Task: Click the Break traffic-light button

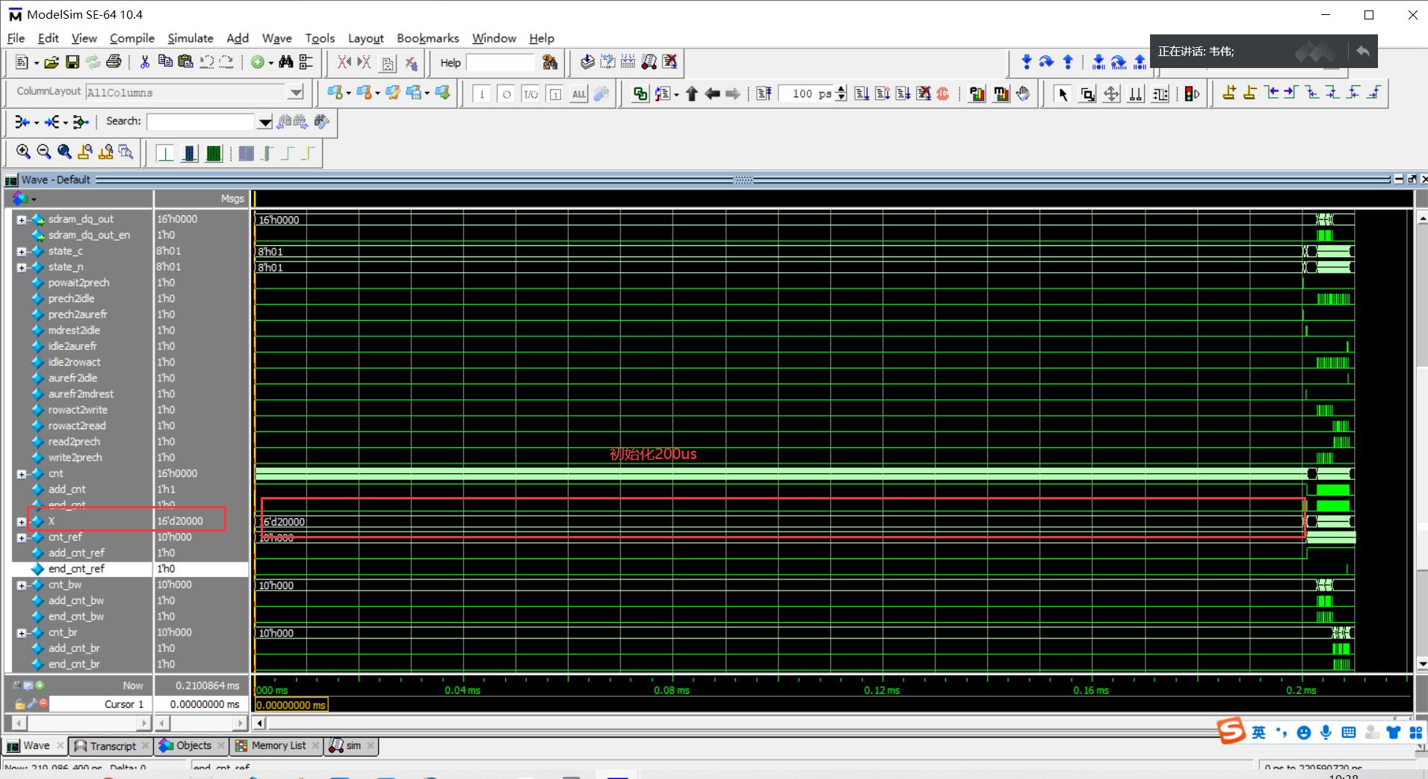Action: click(x=1192, y=93)
